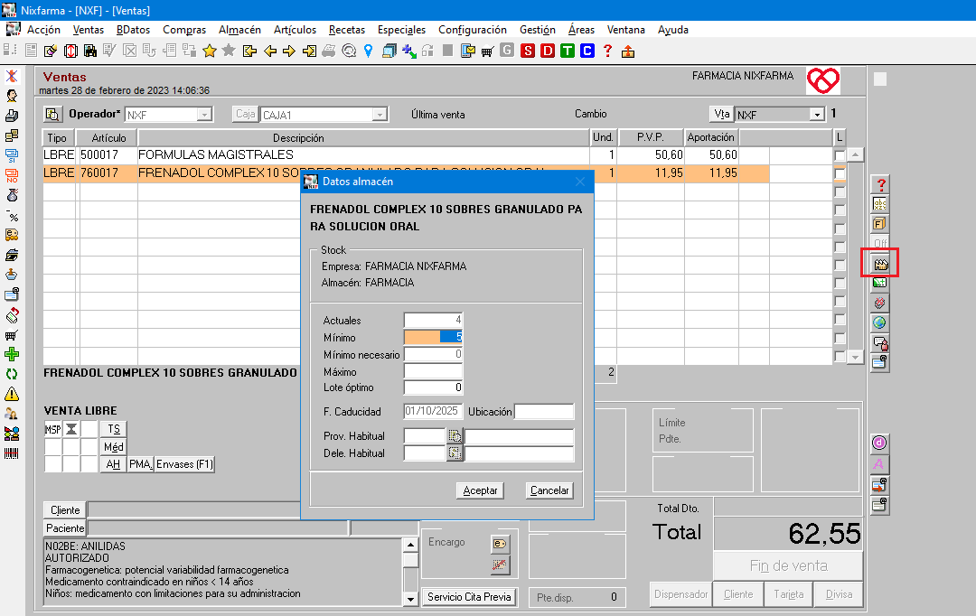Open warehouse data factory icon on right panel
This screenshot has height=616, width=976.
879,264
